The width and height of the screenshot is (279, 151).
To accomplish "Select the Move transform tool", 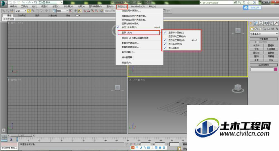I will coord(46,11).
